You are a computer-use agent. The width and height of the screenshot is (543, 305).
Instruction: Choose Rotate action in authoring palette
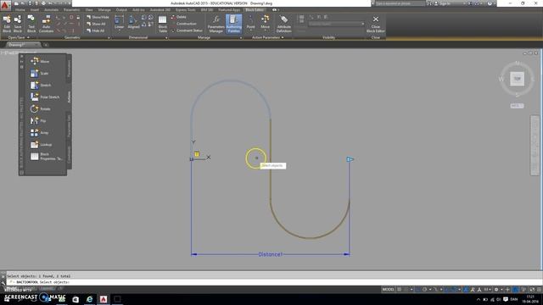40,109
